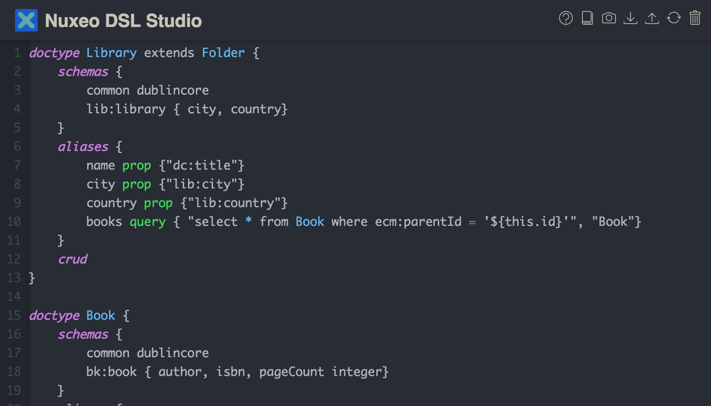Click the refresh sync icon
The width and height of the screenshot is (711, 406).
(x=674, y=18)
